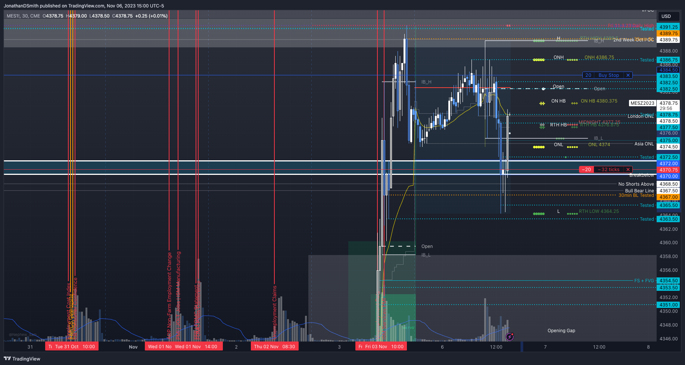Select the blue 4384.50 order price label
Viewport: 685px width, 365px height.
pos(669,70)
